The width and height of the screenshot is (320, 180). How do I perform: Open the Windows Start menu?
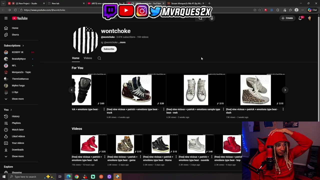[4, 177]
